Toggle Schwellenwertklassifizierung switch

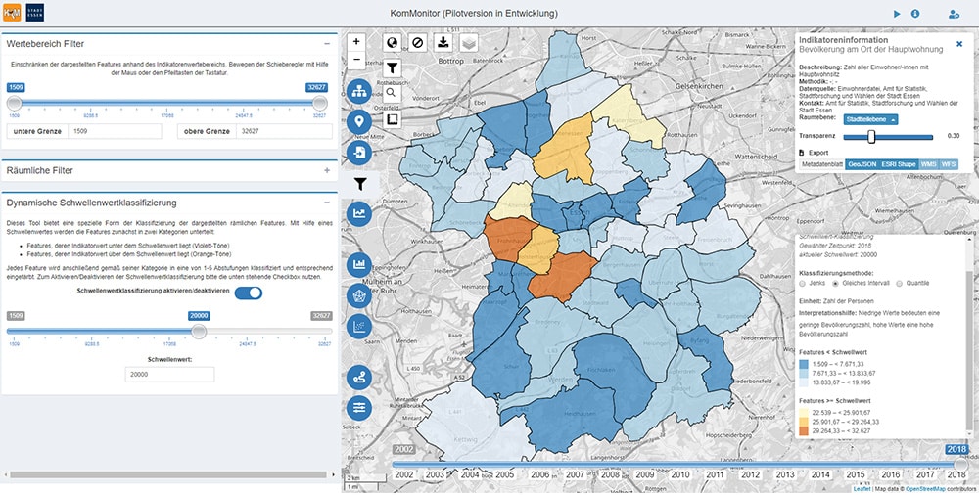249,292
